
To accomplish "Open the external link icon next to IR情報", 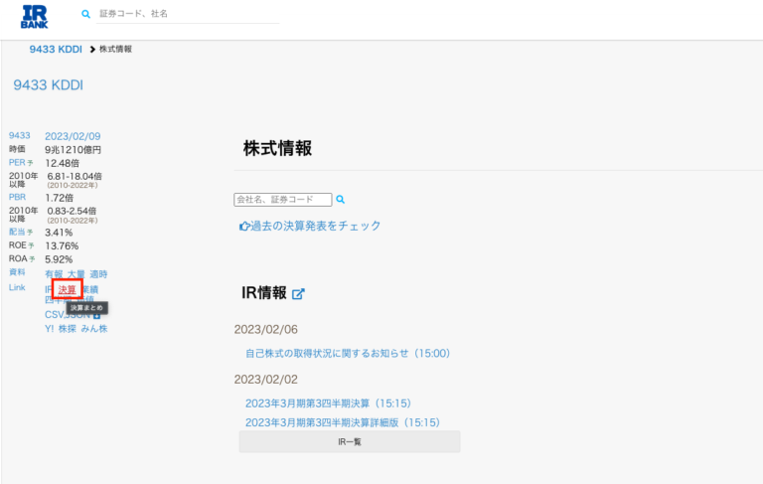I will pos(298,294).
